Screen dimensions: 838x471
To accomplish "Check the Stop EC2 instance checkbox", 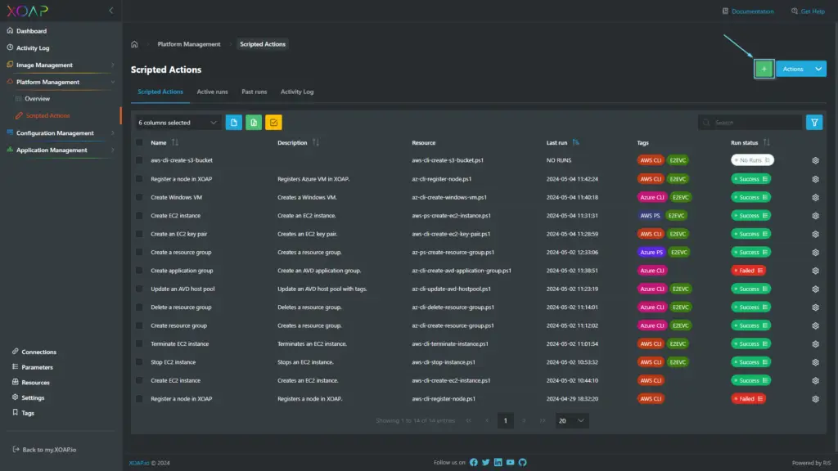I will click(139, 362).
